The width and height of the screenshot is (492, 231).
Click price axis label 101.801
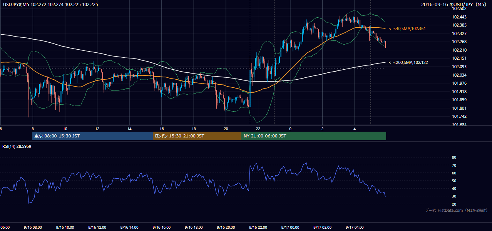pos(459,108)
